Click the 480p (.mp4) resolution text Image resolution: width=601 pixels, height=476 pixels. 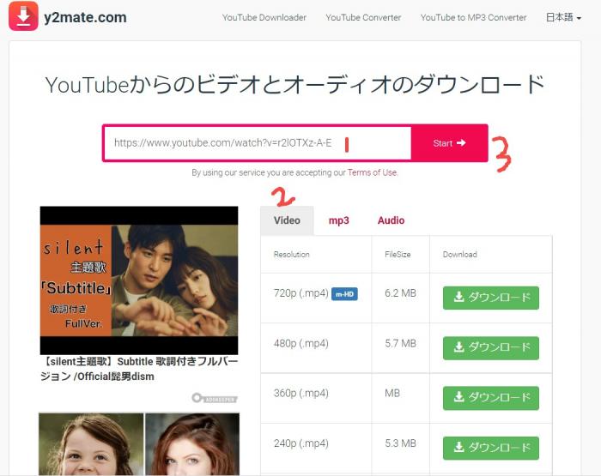pyautogui.click(x=300, y=344)
